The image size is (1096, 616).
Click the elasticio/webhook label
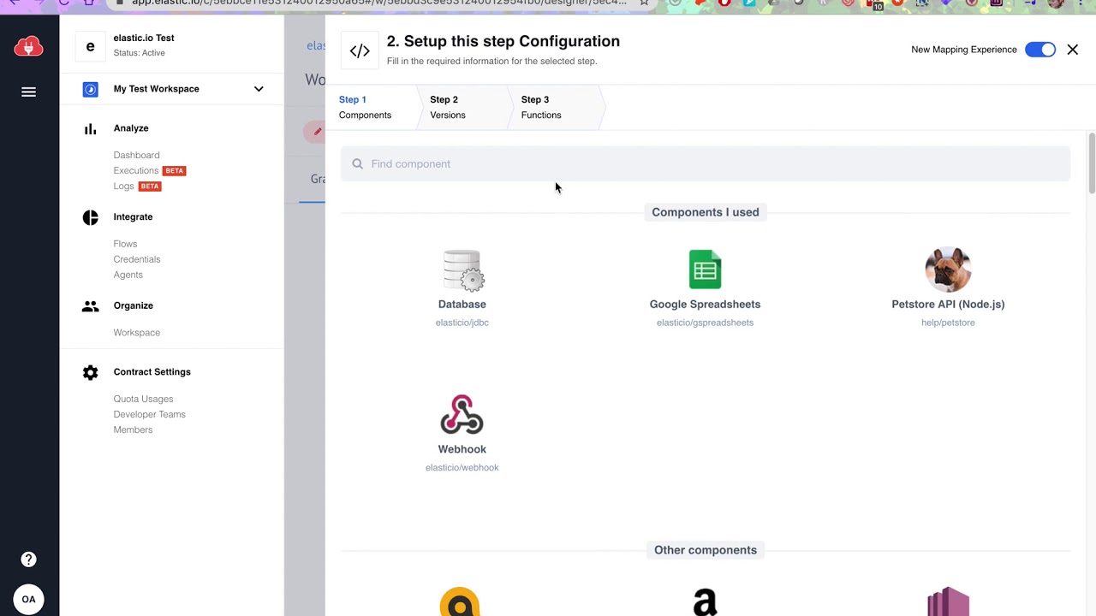coord(462,467)
